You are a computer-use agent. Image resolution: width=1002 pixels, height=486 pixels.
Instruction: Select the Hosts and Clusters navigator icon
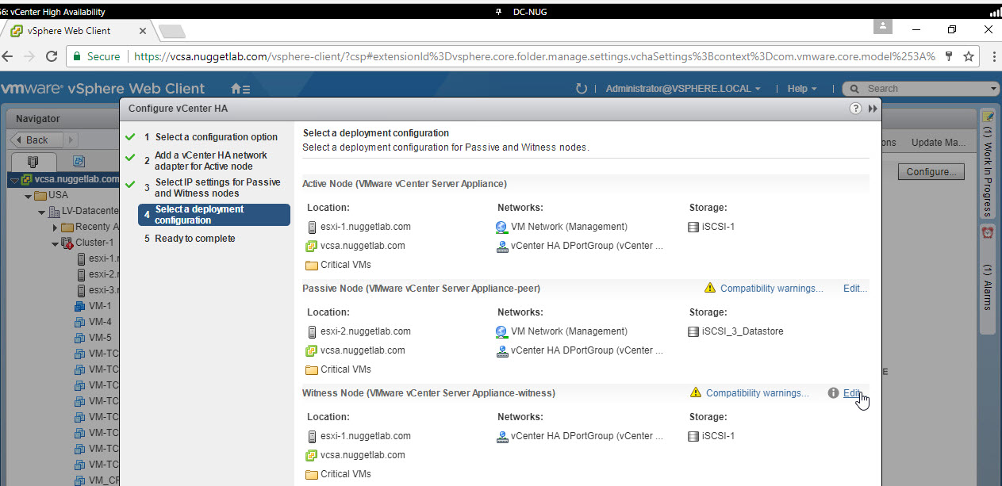point(33,161)
